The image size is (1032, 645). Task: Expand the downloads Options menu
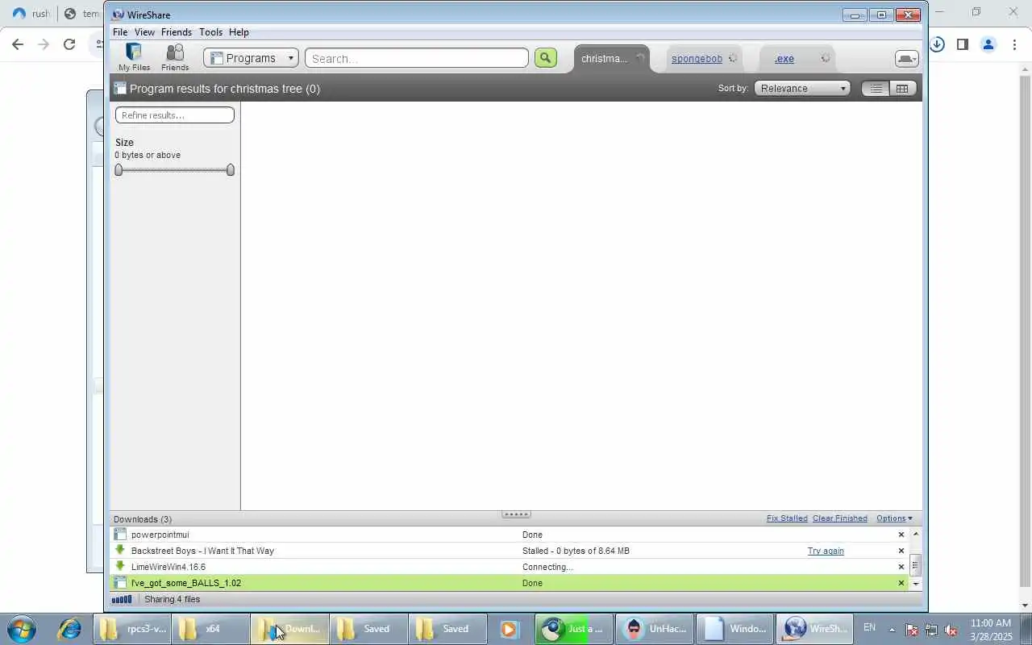click(x=894, y=518)
